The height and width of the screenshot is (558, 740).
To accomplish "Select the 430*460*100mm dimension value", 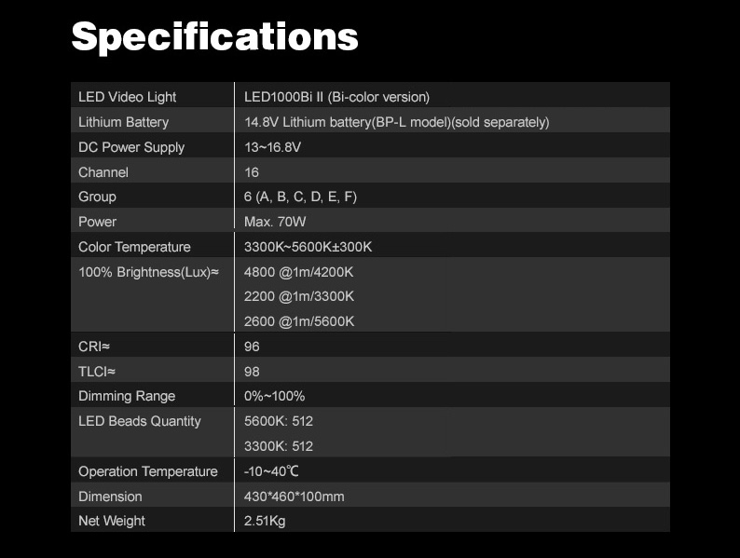I will [294, 497].
